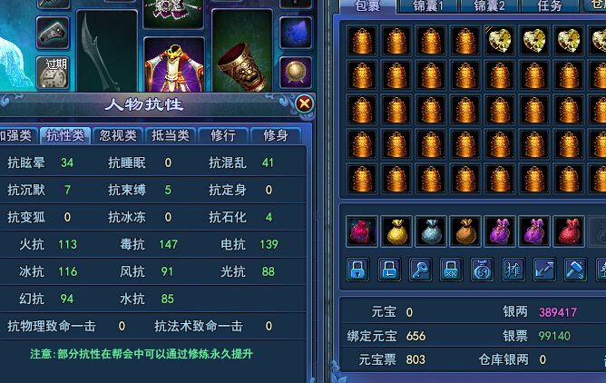This screenshot has height=383, width=606.
Task: Click the key unlock icon
Action: (x=420, y=270)
